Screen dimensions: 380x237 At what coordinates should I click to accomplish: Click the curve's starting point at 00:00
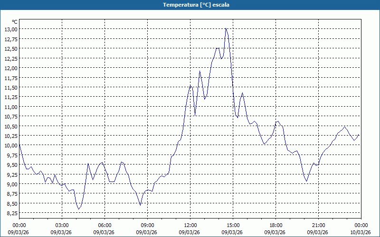pos(19,146)
